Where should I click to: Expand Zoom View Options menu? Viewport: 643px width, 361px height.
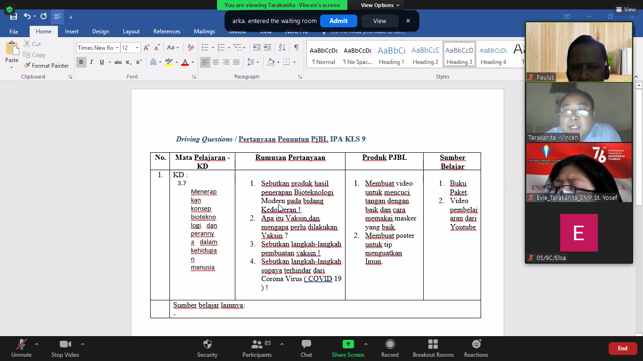(380, 5)
